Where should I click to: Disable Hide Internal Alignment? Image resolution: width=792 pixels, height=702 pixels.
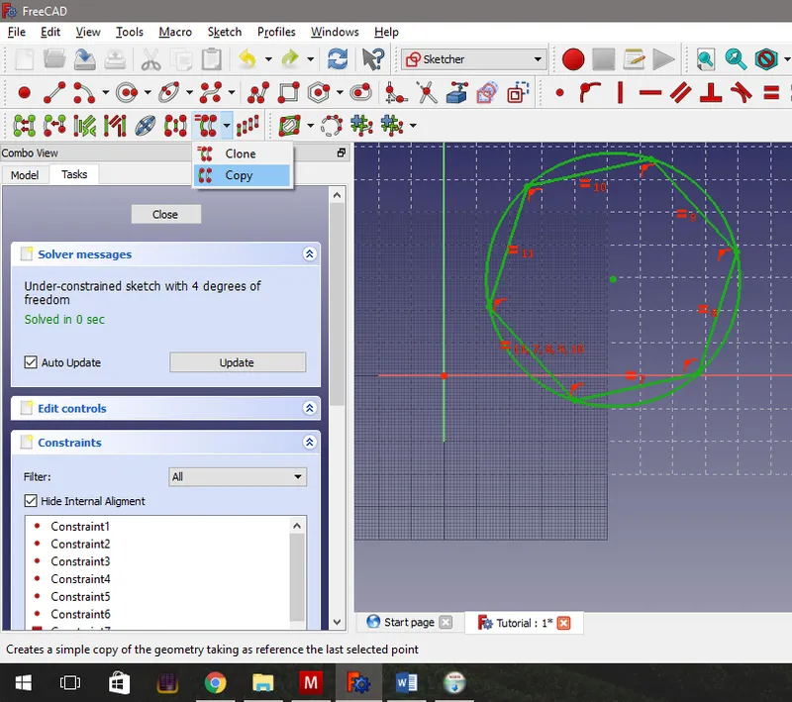point(33,501)
